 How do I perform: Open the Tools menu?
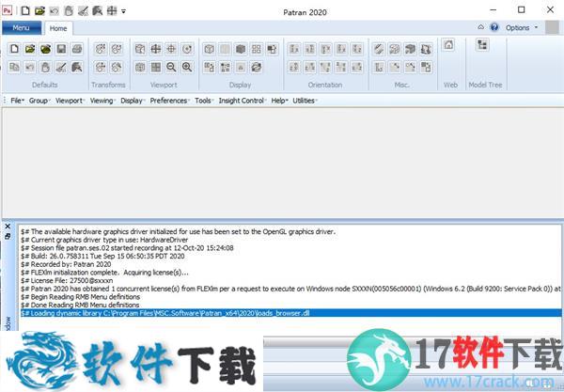point(204,101)
